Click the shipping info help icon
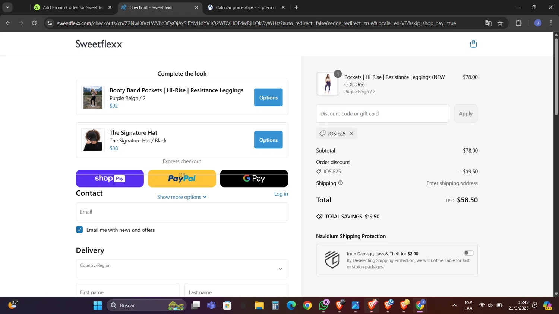 point(340,183)
